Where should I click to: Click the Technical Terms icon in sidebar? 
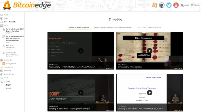coord(1,74)
